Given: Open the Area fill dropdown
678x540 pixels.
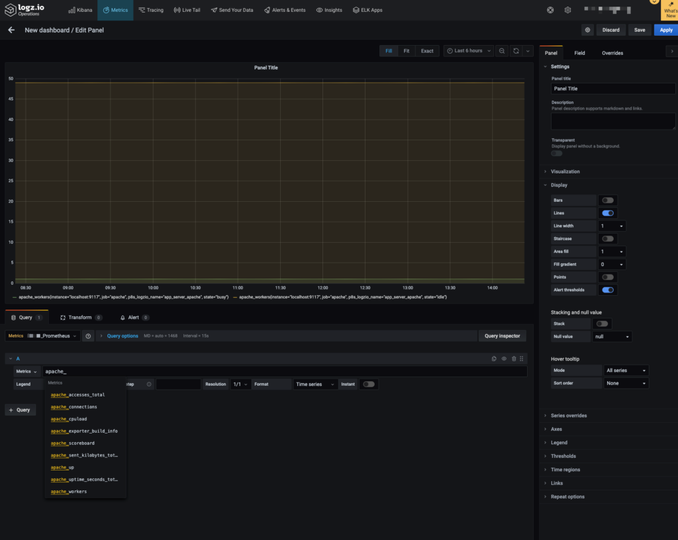Looking at the screenshot, I should [612, 251].
